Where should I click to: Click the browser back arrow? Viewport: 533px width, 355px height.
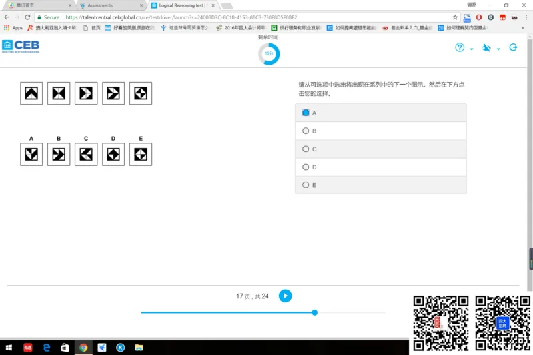pyautogui.click(x=7, y=17)
